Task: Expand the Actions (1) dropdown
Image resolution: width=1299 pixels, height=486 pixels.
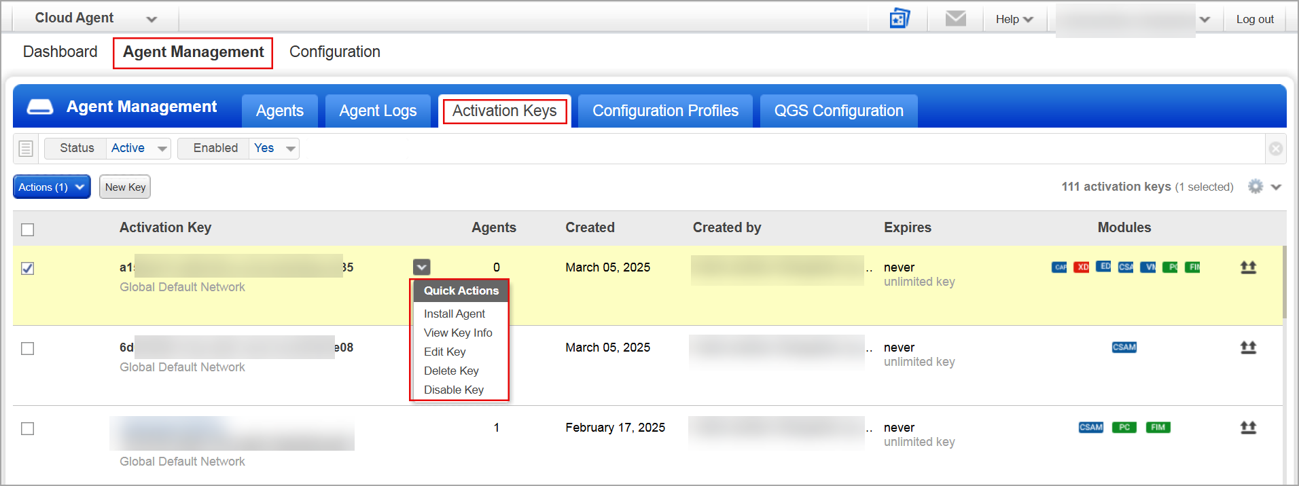Action: point(52,187)
